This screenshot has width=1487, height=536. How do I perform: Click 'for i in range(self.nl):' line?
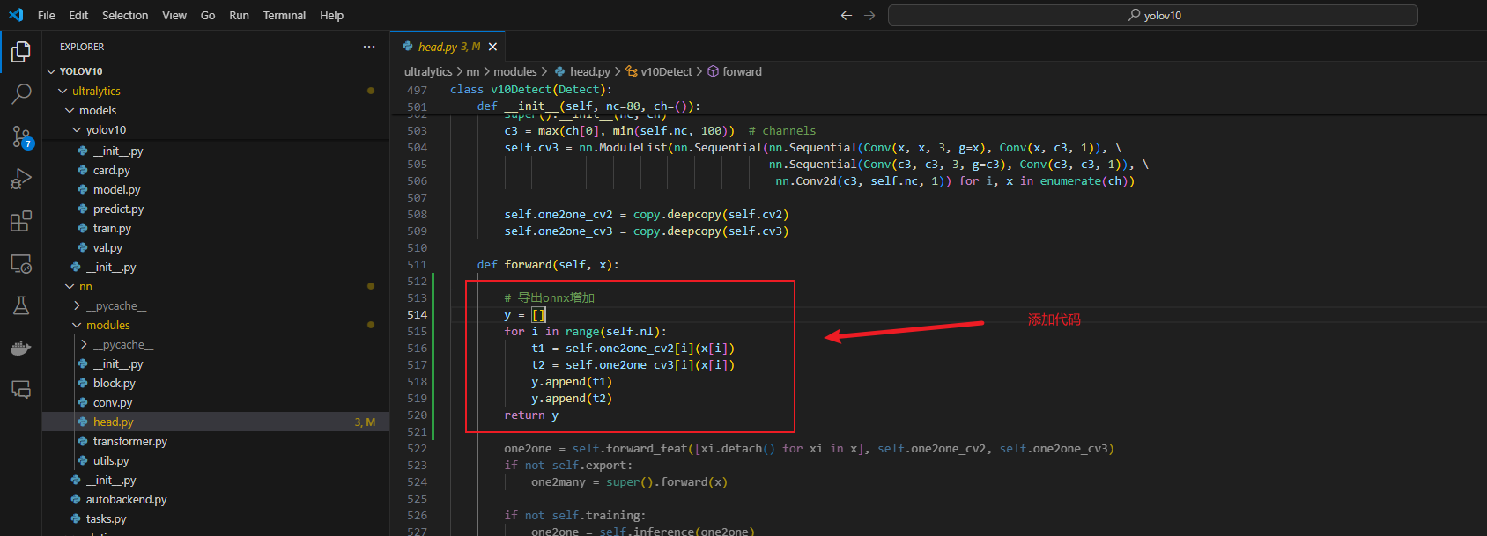tap(586, 331)
